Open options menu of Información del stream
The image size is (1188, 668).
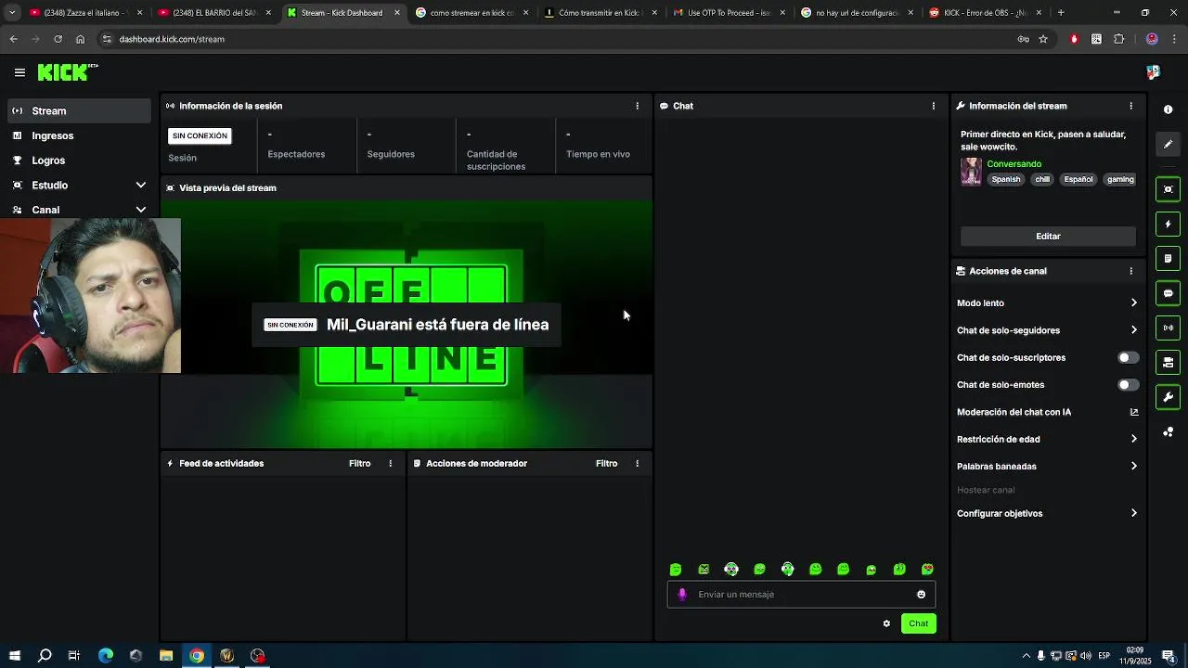pos(1130,106)
